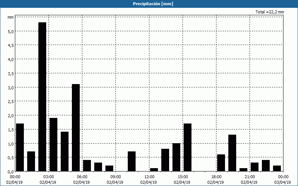This screenshot has height=186, width=298.
Task: Pick the 3,0 y-axis label
Action: [x=11, y=88]
